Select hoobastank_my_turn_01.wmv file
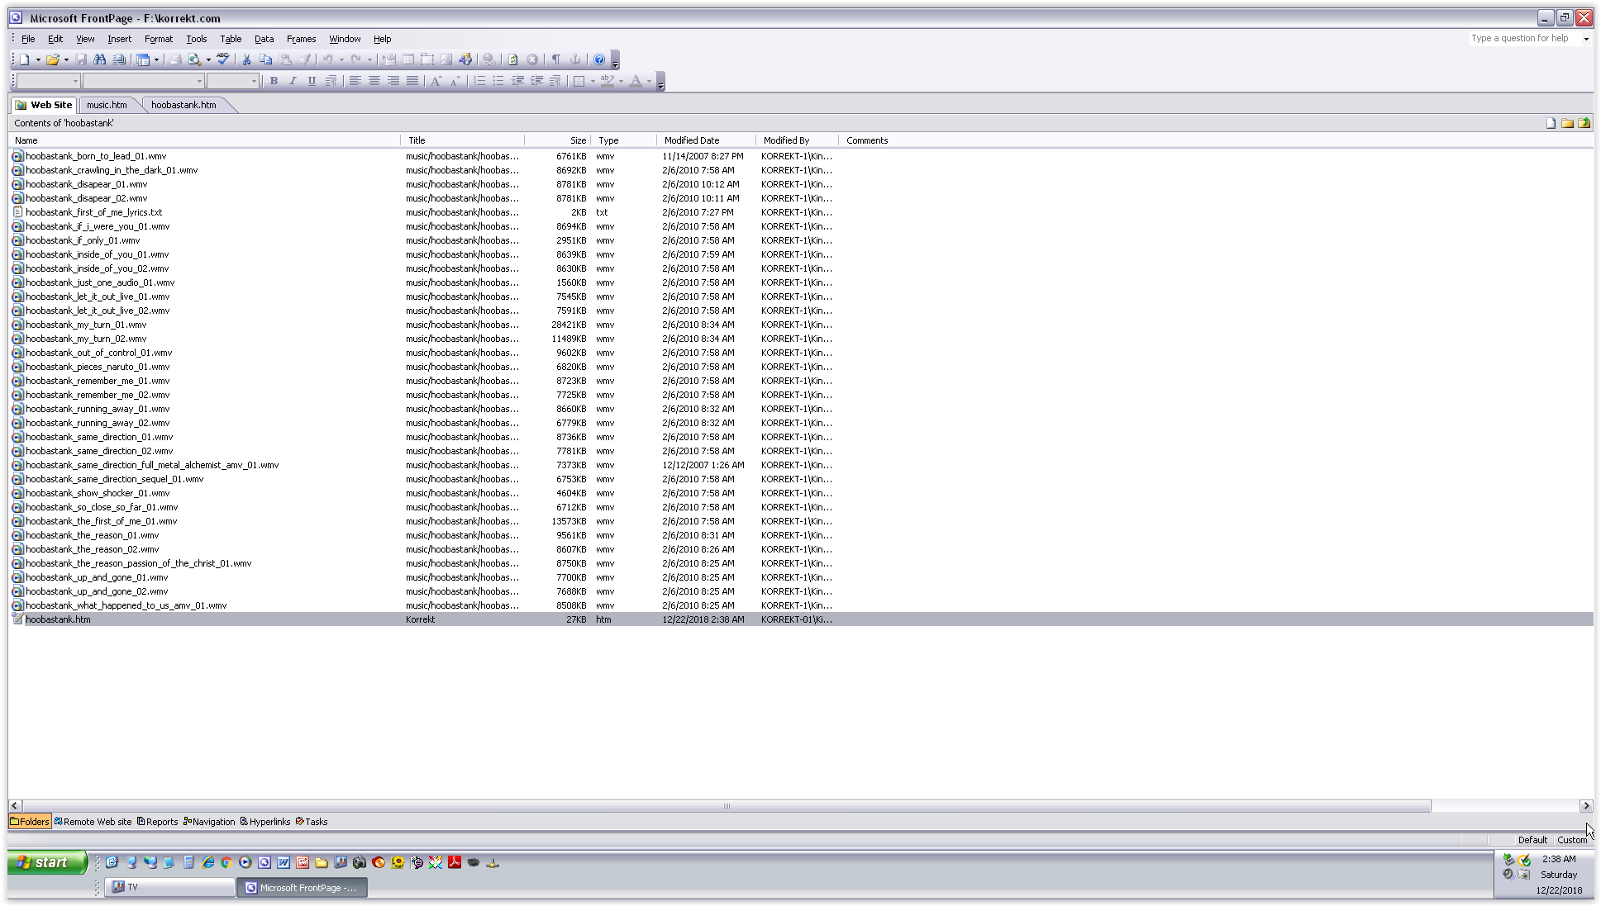 coord(86,325)
